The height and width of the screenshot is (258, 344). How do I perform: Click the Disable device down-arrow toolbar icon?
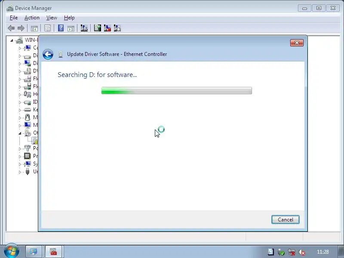(x=117, y=28)
